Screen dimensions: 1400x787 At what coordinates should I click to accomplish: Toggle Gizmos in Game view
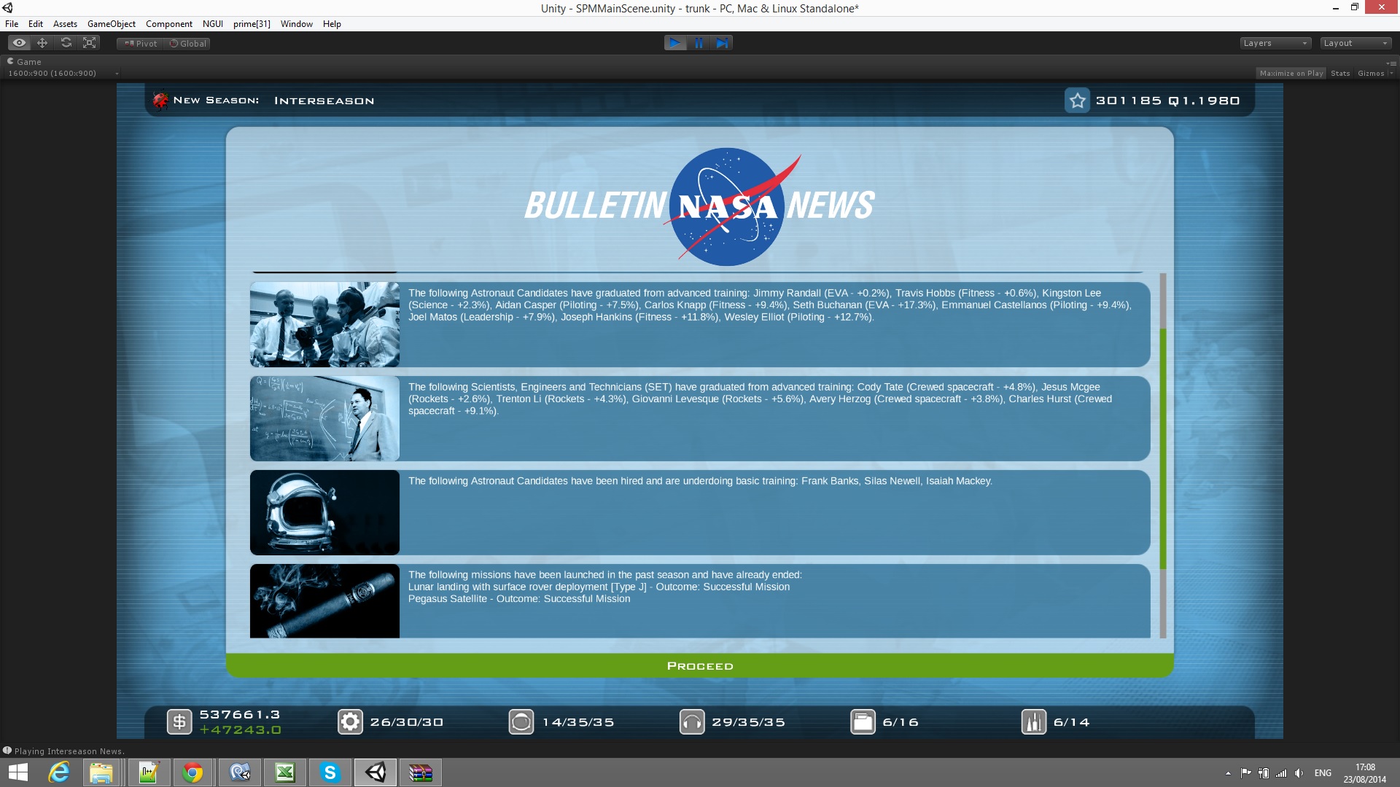coord(1371,73)
